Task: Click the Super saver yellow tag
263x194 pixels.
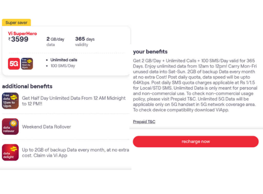Action: [x=16, y=23]
